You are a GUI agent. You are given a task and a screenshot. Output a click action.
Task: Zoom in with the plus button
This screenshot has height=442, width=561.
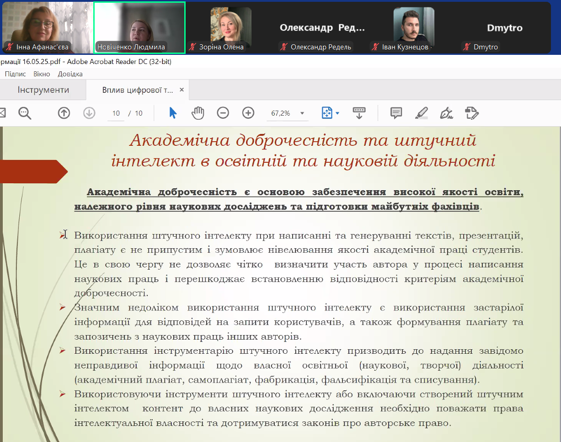coord(248,113)
